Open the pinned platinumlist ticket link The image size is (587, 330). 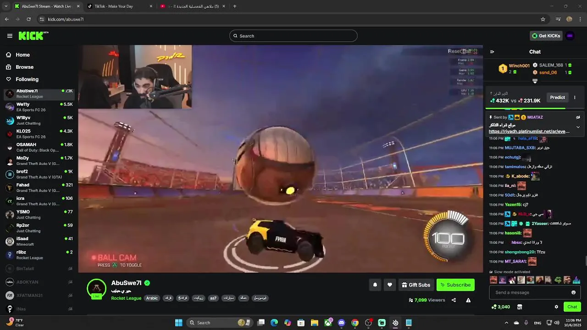529,132
